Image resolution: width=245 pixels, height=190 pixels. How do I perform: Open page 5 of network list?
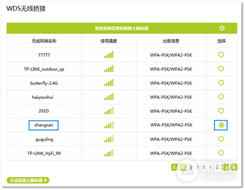[x=217, y=167]
